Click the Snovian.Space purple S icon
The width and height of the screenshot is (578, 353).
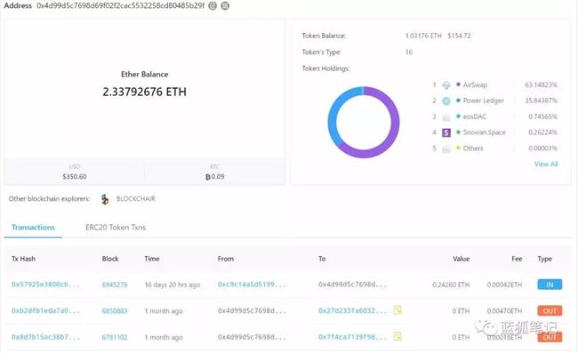[x=446, y=132]
